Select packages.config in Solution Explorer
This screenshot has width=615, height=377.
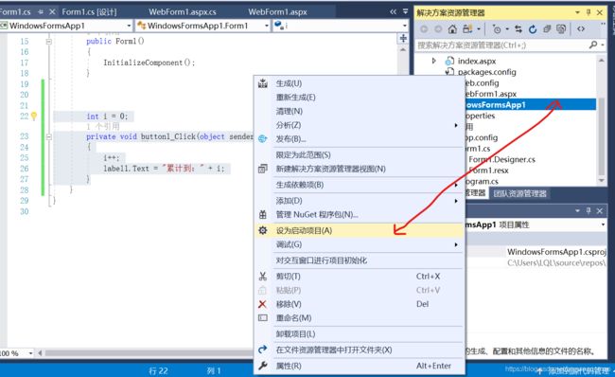coord(486,72)
